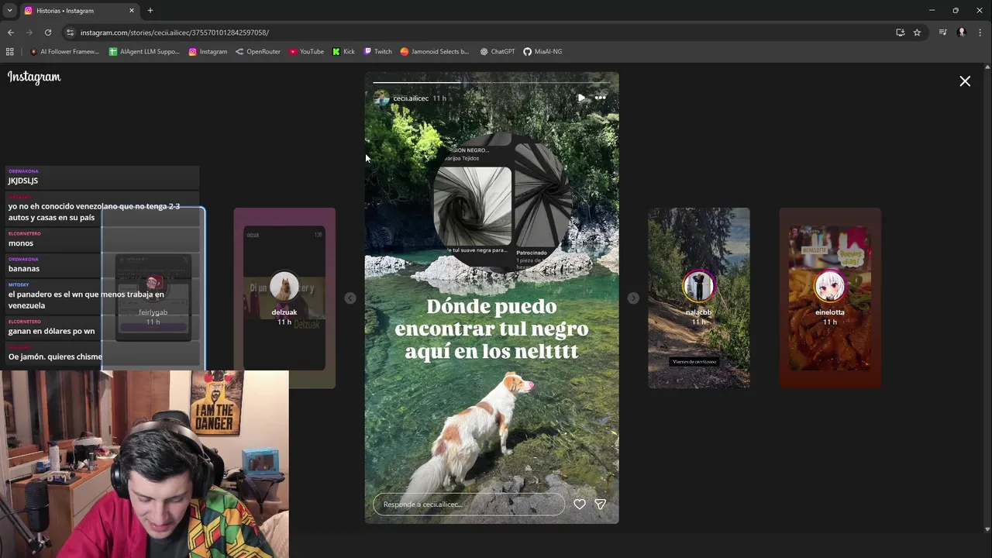
Task: Open media controls icon in toolbar
Action: tap(942, 33)
